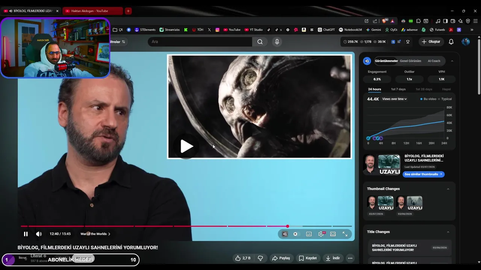Open the Futweb bookmark
This screenshot has width=481, height=270.
point(437,30)
